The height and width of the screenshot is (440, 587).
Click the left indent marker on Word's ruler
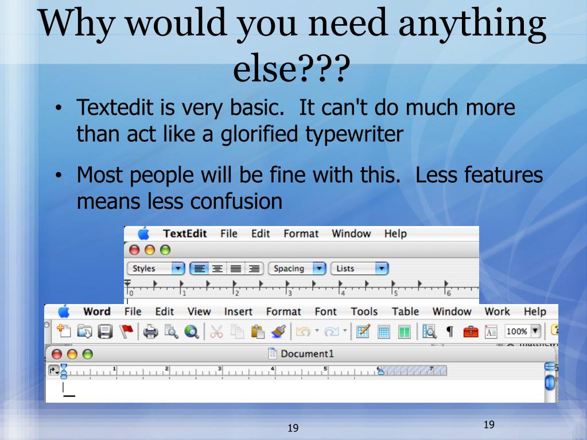point(64,371)
